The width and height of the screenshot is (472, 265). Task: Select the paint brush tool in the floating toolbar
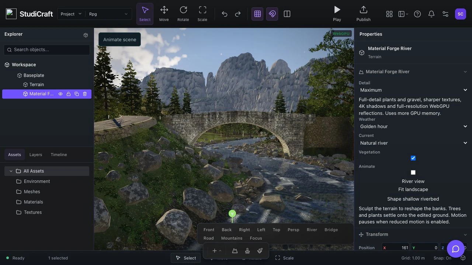point(260,251)
